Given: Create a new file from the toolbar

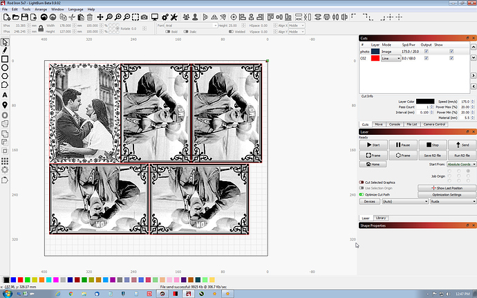Looking at the screenshot, I should tap(7, 17).
